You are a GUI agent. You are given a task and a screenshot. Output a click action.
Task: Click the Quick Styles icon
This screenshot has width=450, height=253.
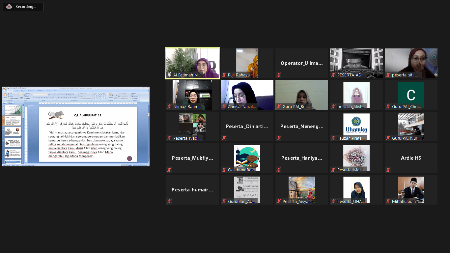[x=116, y=96]
